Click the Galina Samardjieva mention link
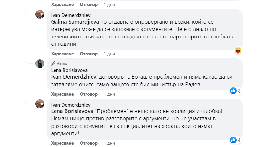 pyautogui.click(x=75, y=22)
